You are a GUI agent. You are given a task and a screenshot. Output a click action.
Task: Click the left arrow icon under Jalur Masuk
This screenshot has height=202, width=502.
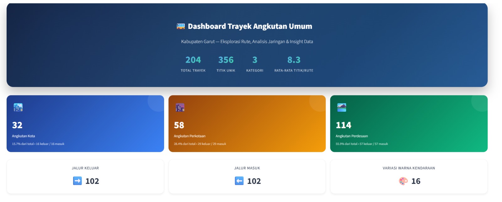coord(239,181)
